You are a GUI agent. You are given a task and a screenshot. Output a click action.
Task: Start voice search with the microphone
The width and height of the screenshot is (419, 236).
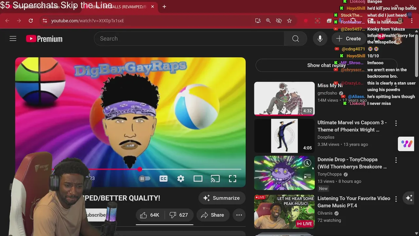[x=320, y=39]
